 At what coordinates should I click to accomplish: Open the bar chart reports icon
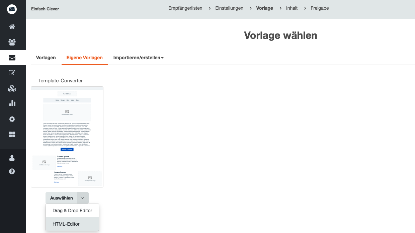point(12,103)
